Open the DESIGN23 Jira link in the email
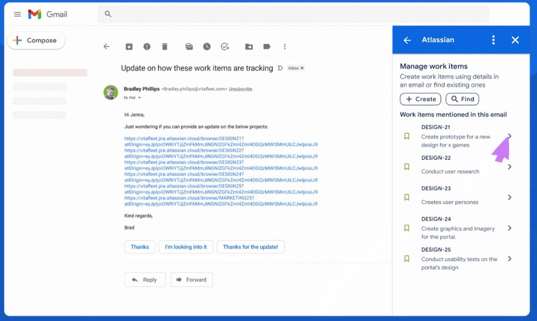537x321 pixels. (221, 165)
